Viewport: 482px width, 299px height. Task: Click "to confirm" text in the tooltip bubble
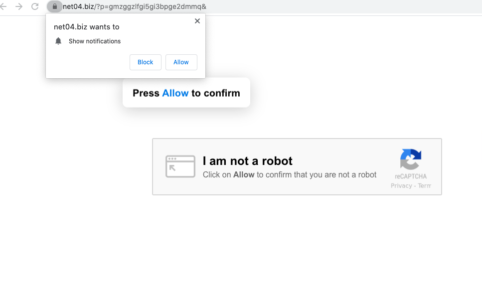pos(215,93)
